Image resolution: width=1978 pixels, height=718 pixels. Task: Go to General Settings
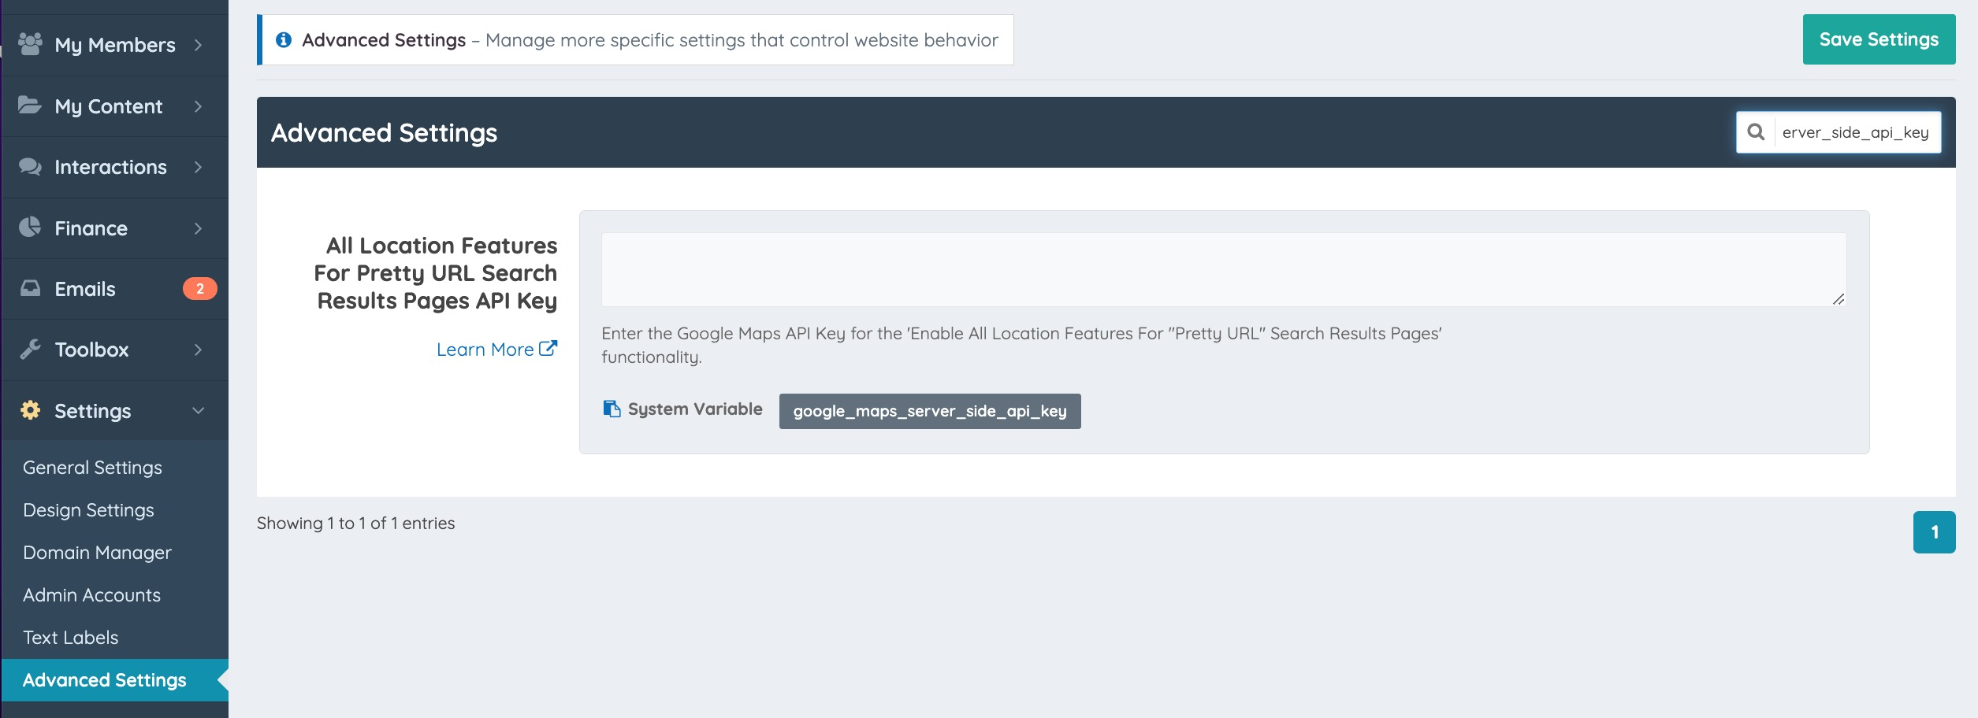coord(92,468)
